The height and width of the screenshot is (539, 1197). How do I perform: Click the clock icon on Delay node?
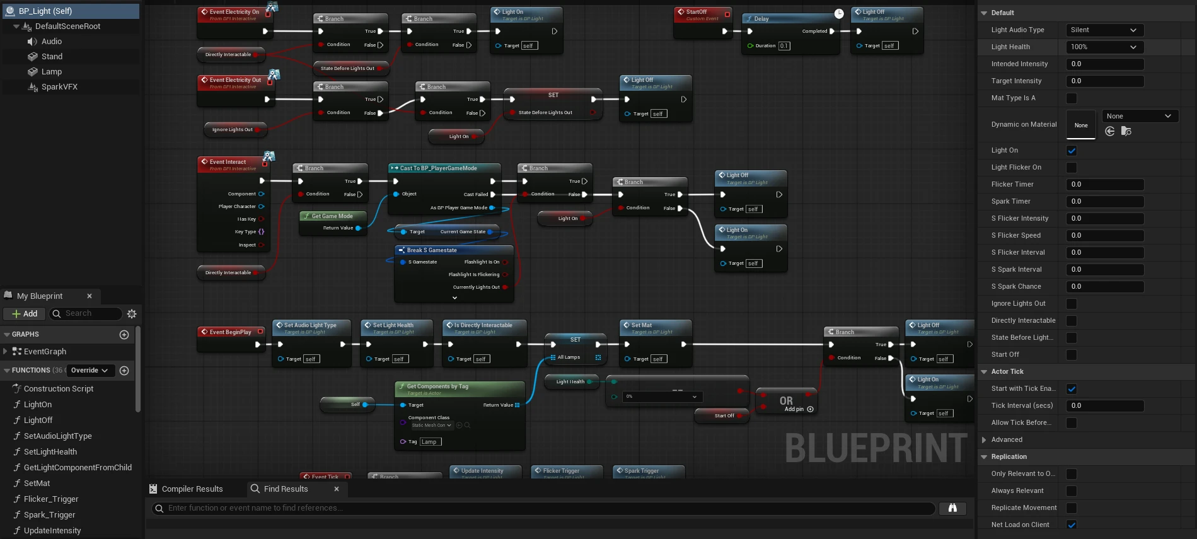pos(839,13)
